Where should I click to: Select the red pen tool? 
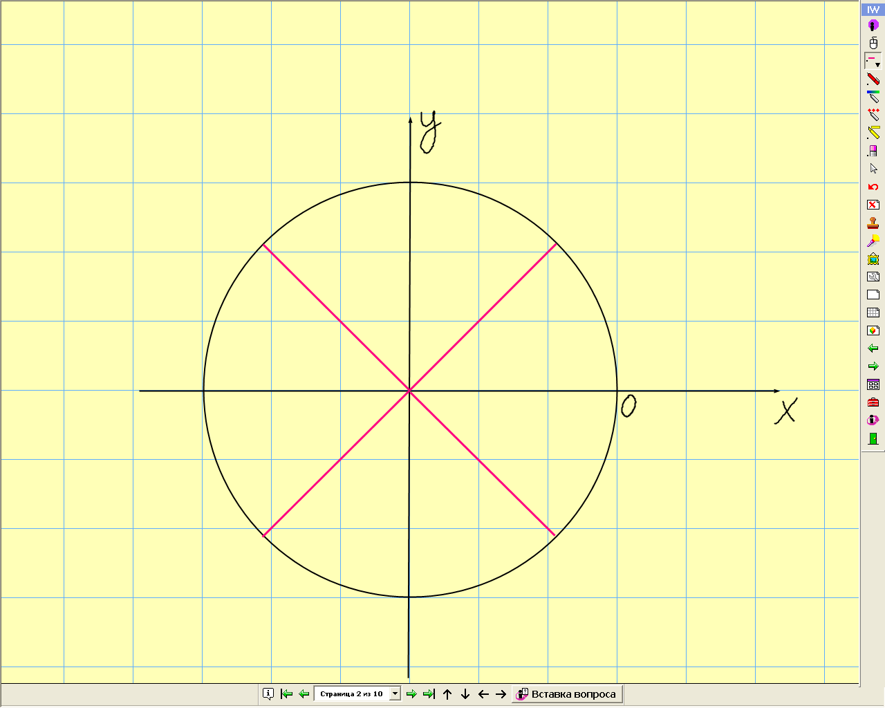[873, 80]
